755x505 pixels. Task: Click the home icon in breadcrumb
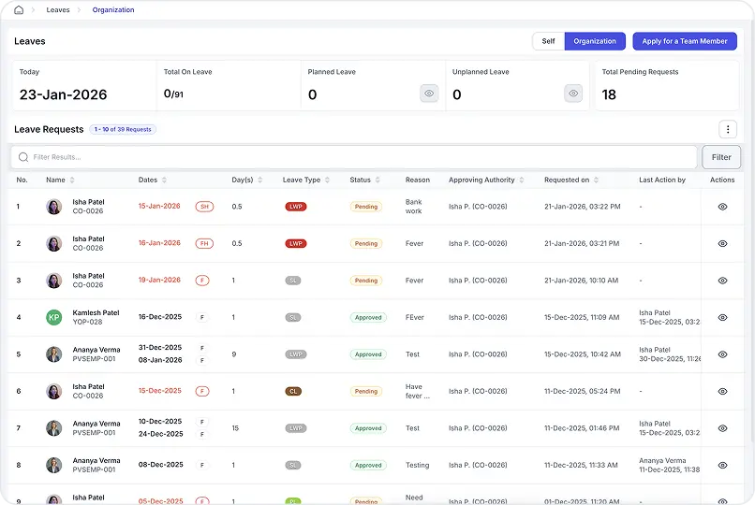point(19,10)
